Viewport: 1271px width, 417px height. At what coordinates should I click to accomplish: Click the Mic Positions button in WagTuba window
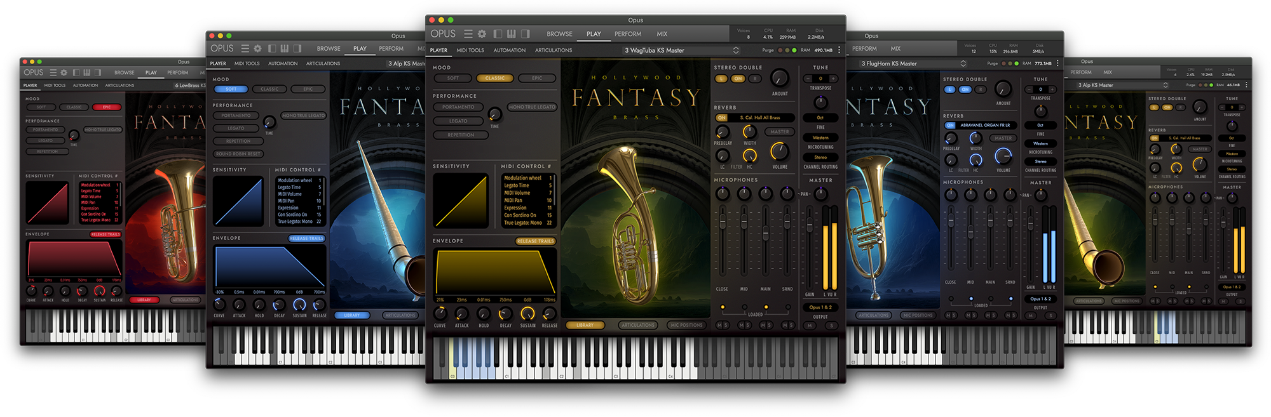click(686, 325)
